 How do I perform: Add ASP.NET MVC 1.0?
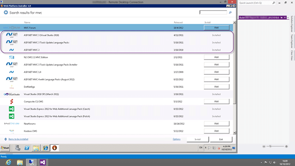217,72
